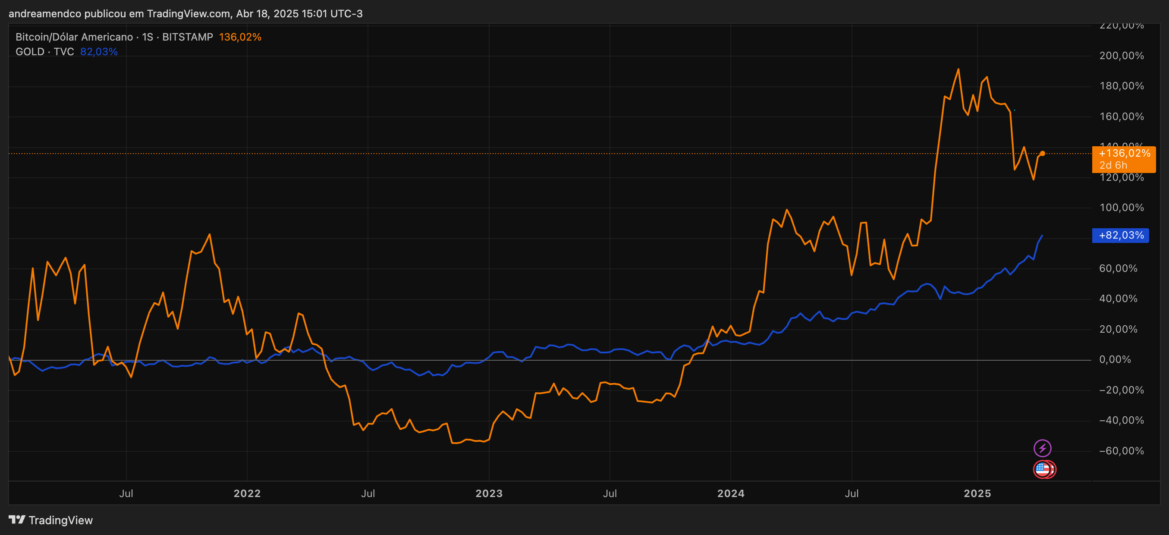Click the 100,00% mark on price scale
This screenshot has width=1169, height=535.
click(1122, 208)
